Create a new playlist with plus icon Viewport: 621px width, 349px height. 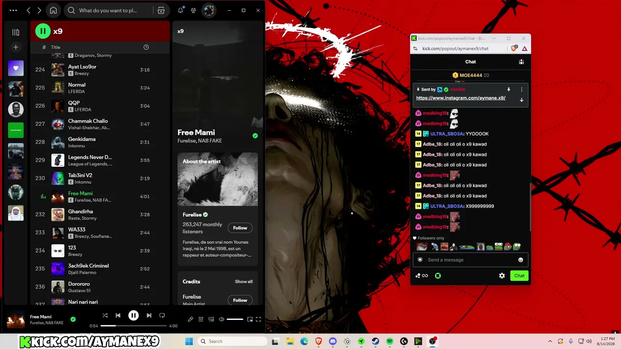click(x=16, y=47)
